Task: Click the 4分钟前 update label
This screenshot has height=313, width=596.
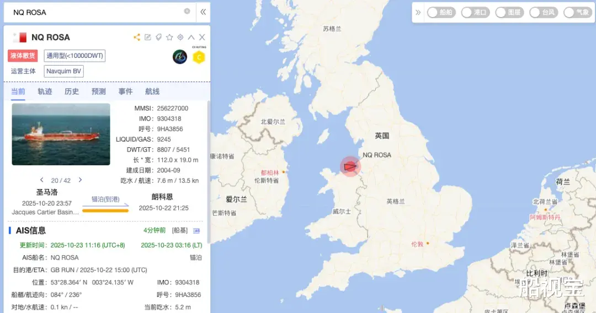Action: (x=155, y=230)
